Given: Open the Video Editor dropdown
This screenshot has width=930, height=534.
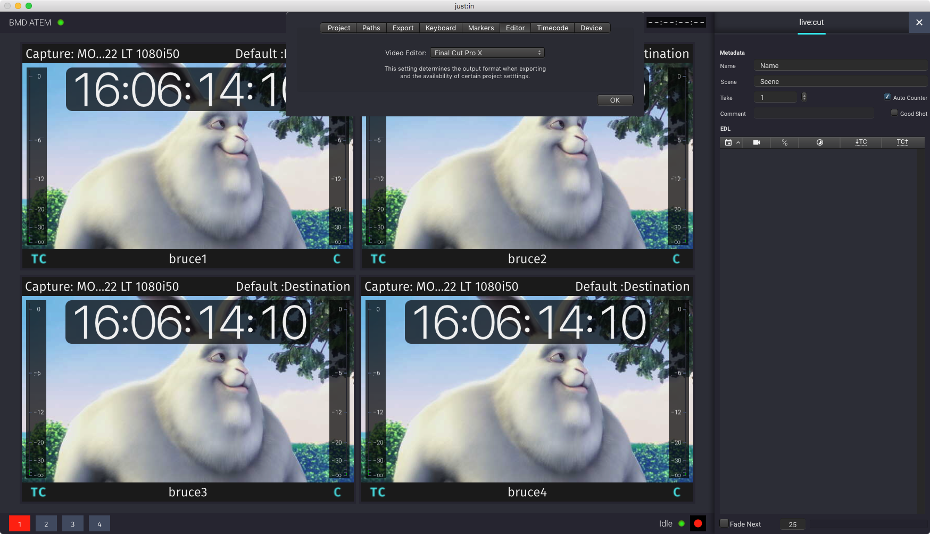Looking at the screenshot, I should pos(487,53).
